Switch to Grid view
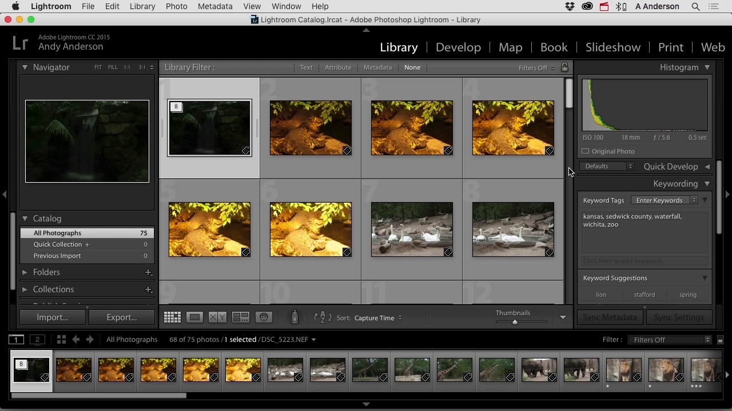This screenshot has width=732, height=411. pyautogui.click(x=172, y=317)
